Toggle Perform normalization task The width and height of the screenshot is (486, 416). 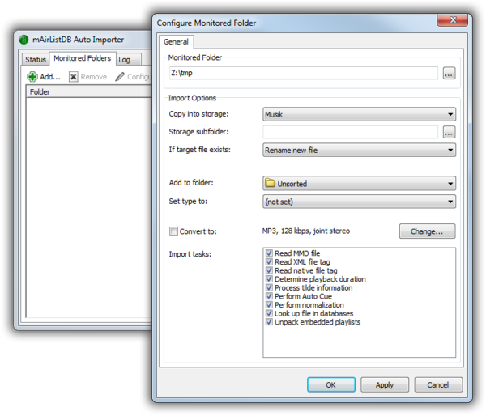pos(269,305)
